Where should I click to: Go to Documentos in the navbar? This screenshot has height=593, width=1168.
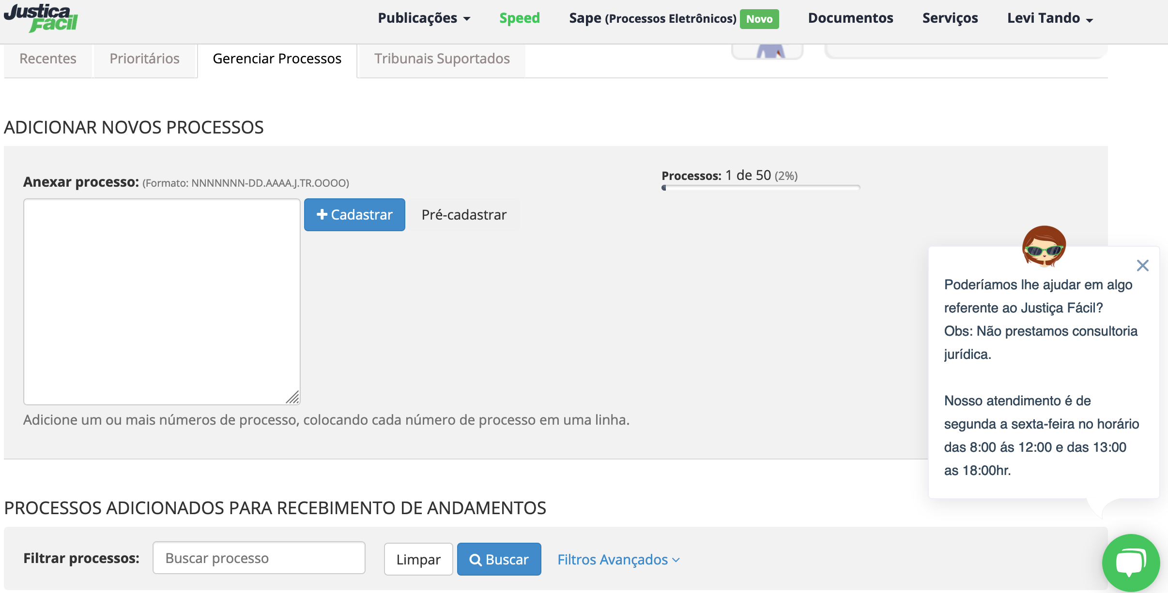point(850,18)
